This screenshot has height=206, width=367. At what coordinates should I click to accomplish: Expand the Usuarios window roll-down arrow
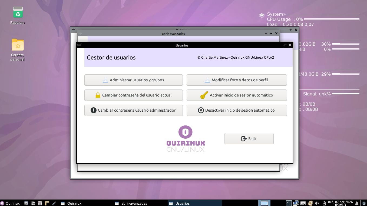(285, 45)
